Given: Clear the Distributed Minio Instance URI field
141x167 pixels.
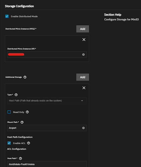Looking at the screenshot, I should click(83, 55).
